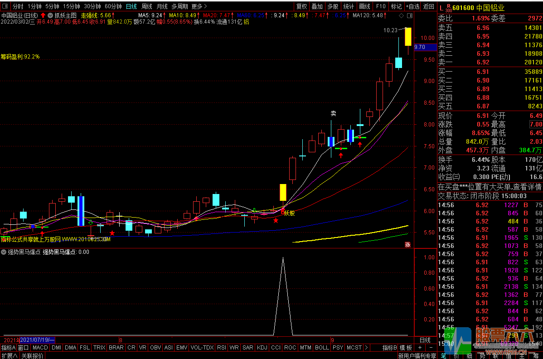Open the 新用户福利专享 link

point(417,355)
